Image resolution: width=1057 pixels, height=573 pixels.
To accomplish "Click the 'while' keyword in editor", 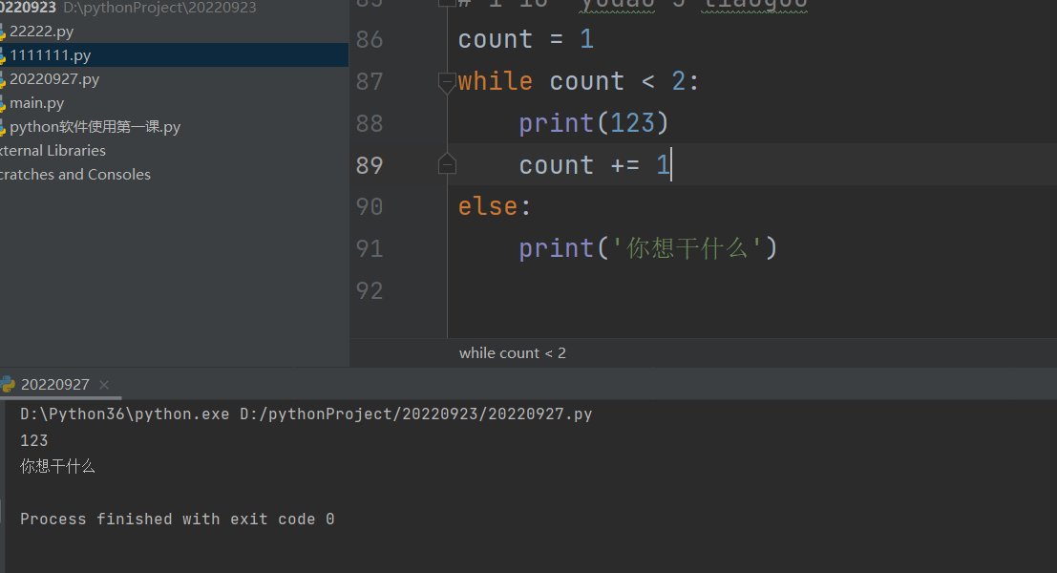I will pos(496,81).
